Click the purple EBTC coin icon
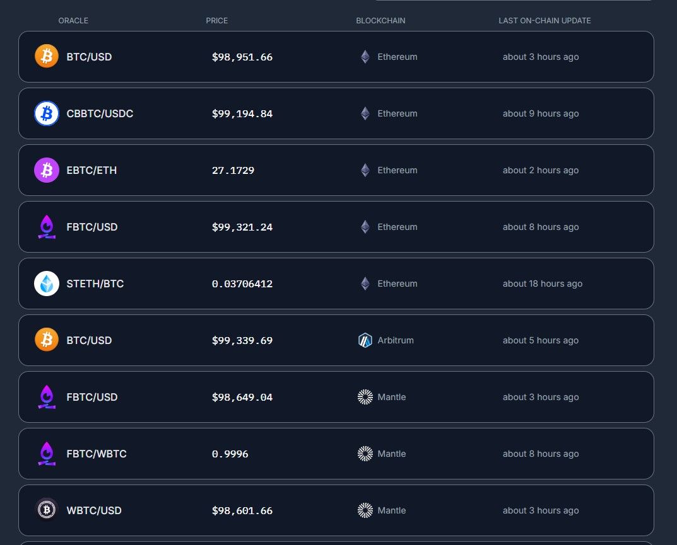Screen dimensions: 677x545 [x=47, y=170]
